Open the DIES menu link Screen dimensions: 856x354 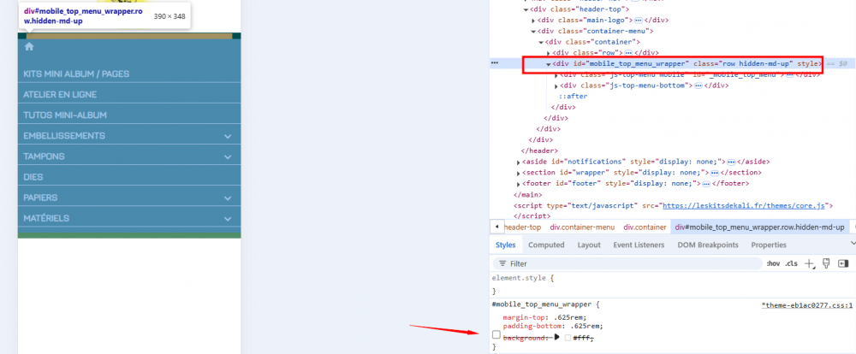pyautogui.click(x=33, y=177)
